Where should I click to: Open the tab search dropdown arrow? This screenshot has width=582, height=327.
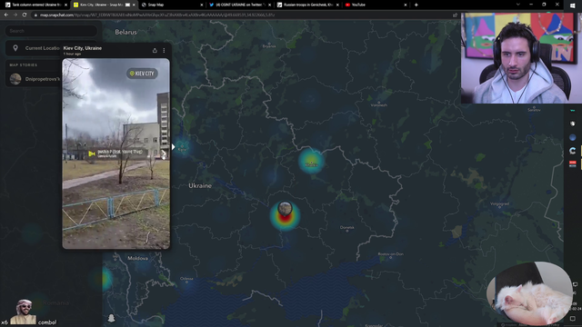518,5
